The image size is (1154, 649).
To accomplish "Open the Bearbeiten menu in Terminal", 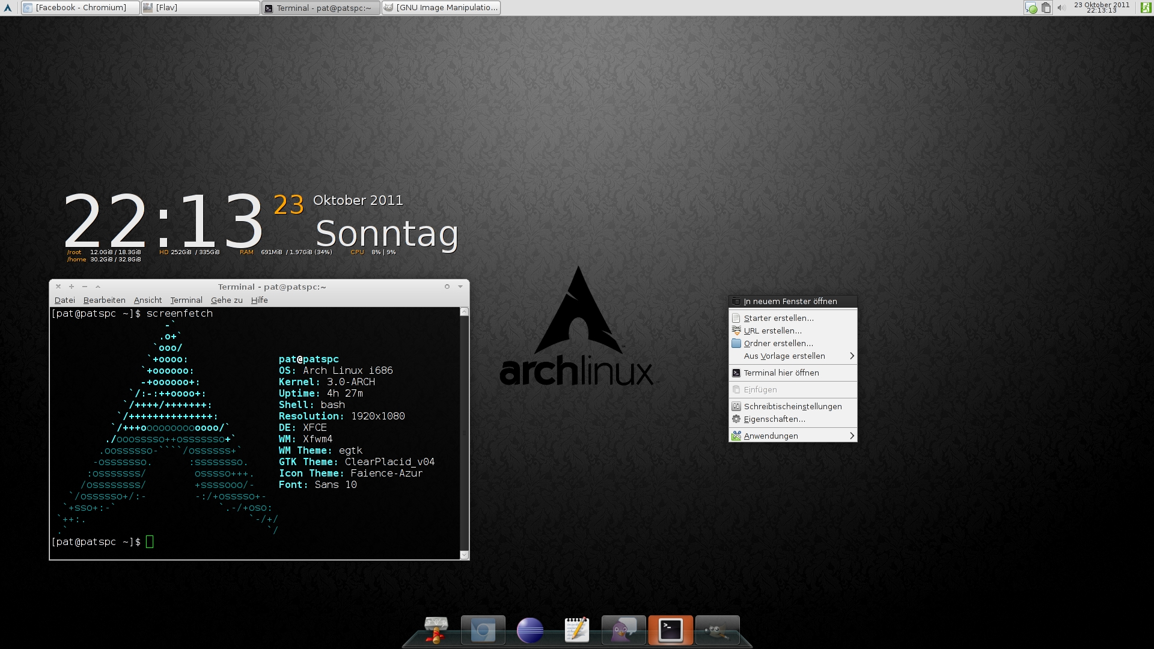I will (105, 300).
